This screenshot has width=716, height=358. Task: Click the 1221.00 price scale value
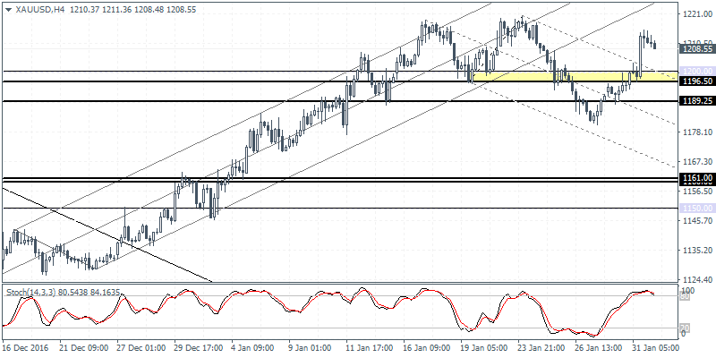[x=695, y=14]
